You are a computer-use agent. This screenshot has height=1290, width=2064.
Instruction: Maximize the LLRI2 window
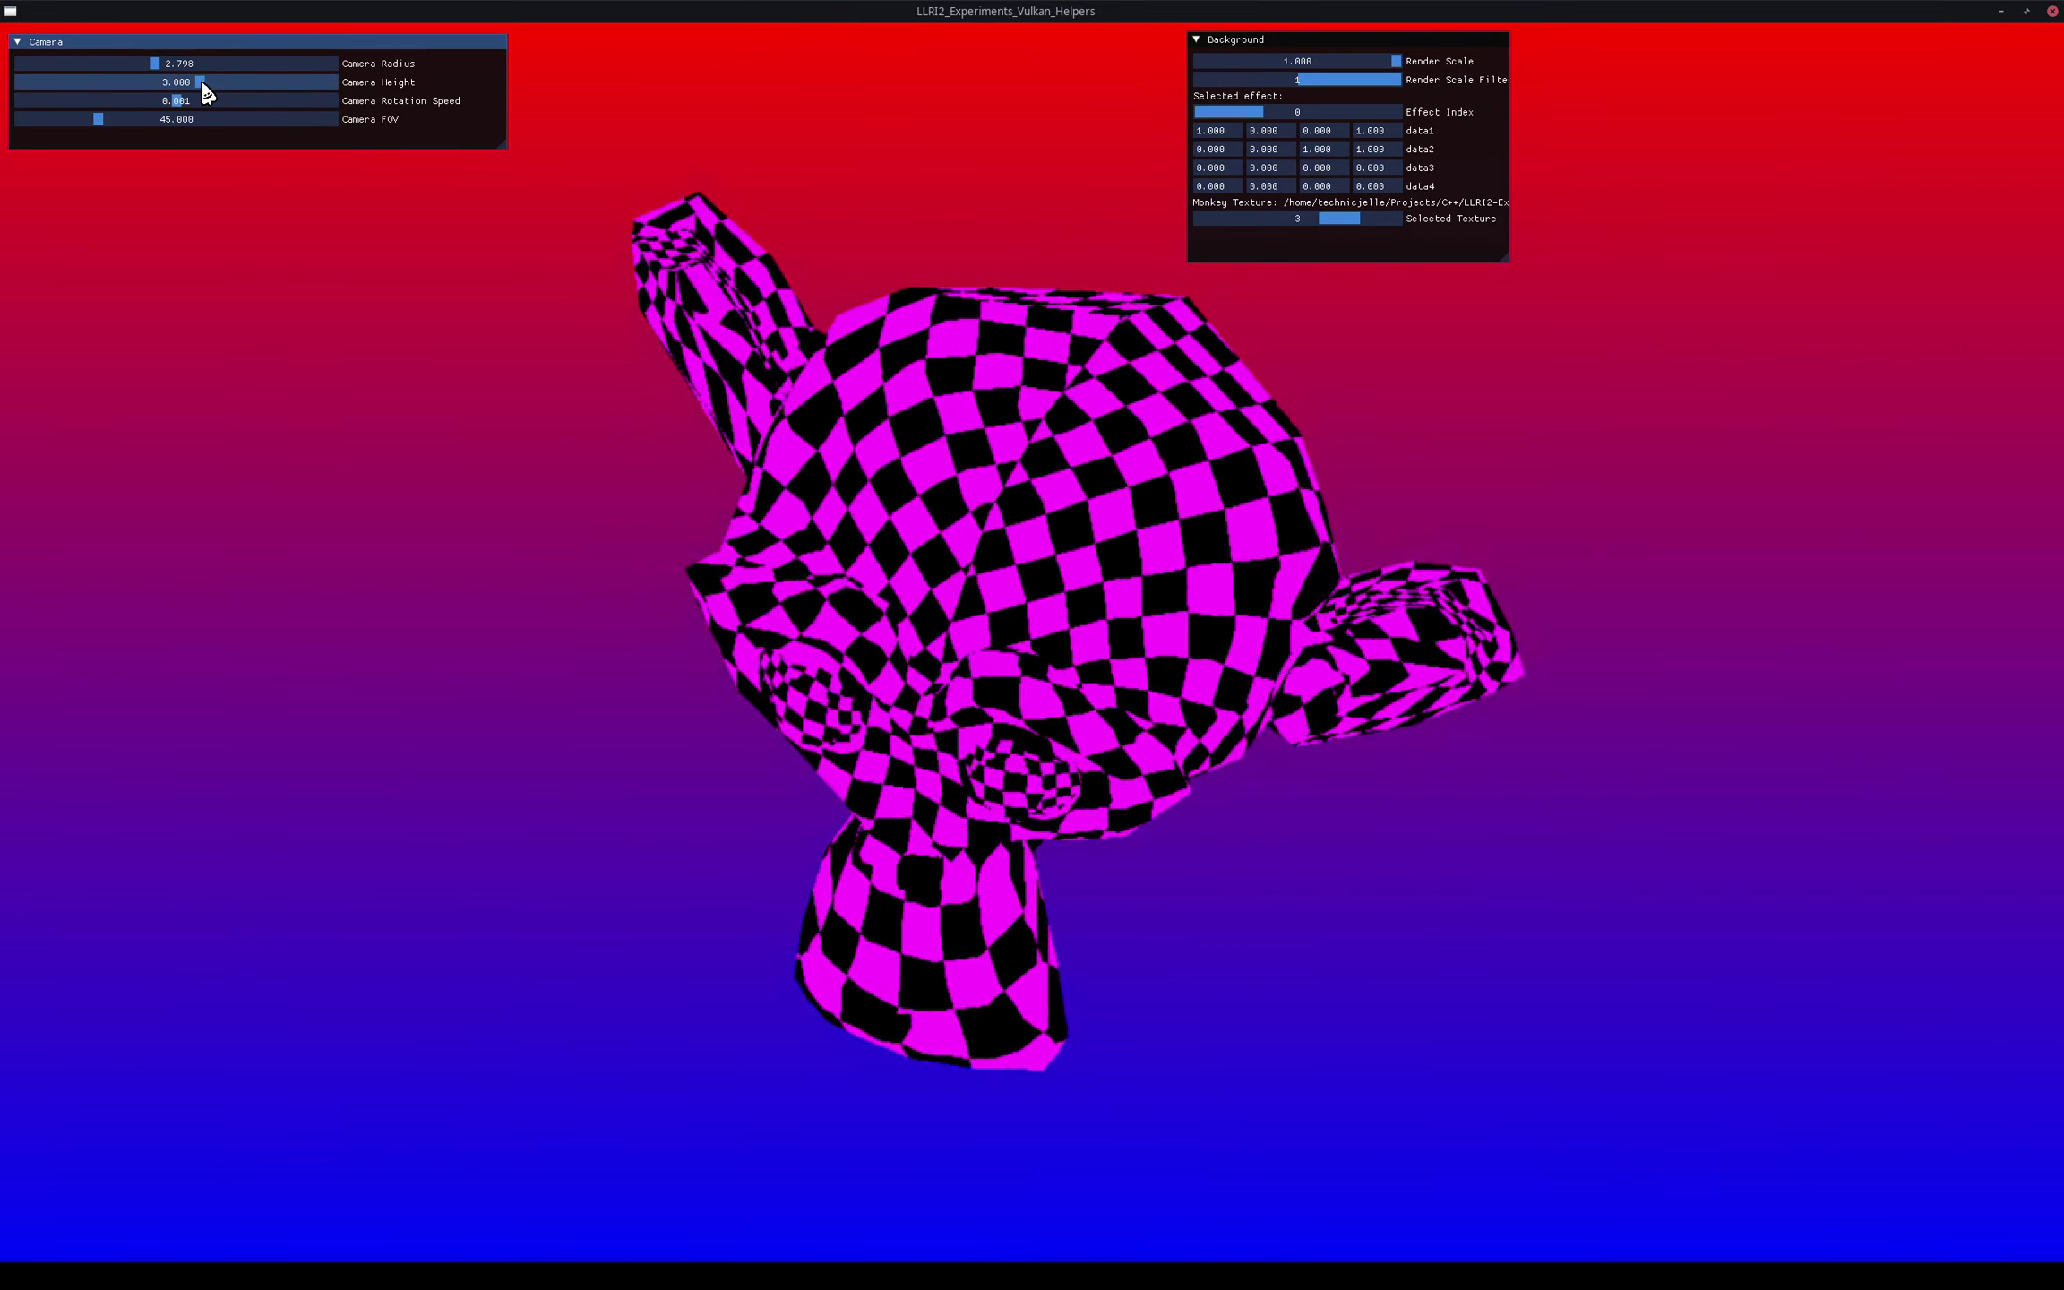click(x=2026, y=11)
